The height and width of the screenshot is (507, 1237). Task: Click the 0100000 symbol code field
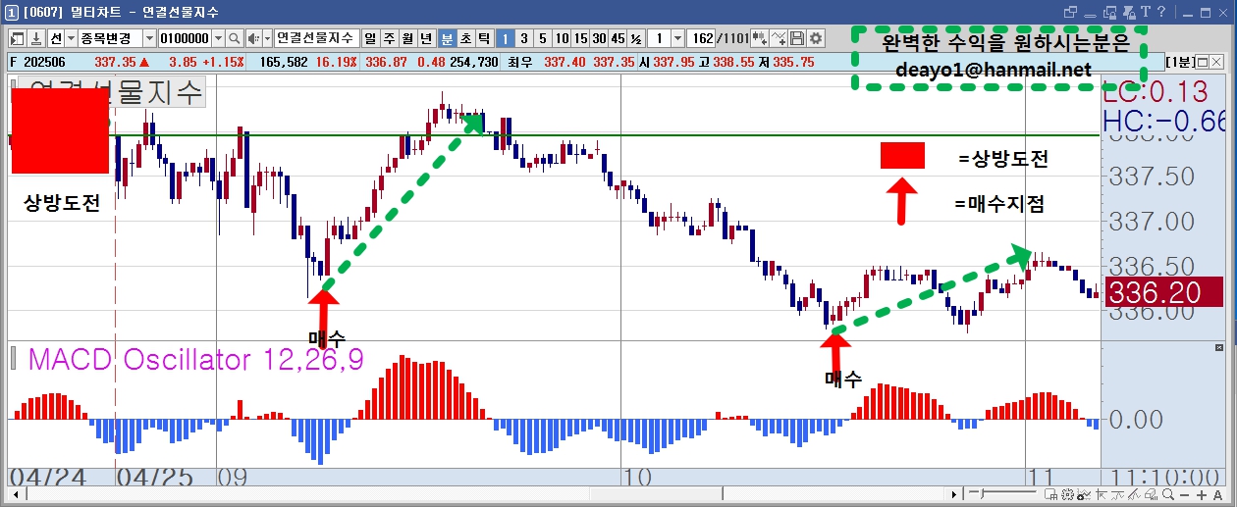pos(185,38)
